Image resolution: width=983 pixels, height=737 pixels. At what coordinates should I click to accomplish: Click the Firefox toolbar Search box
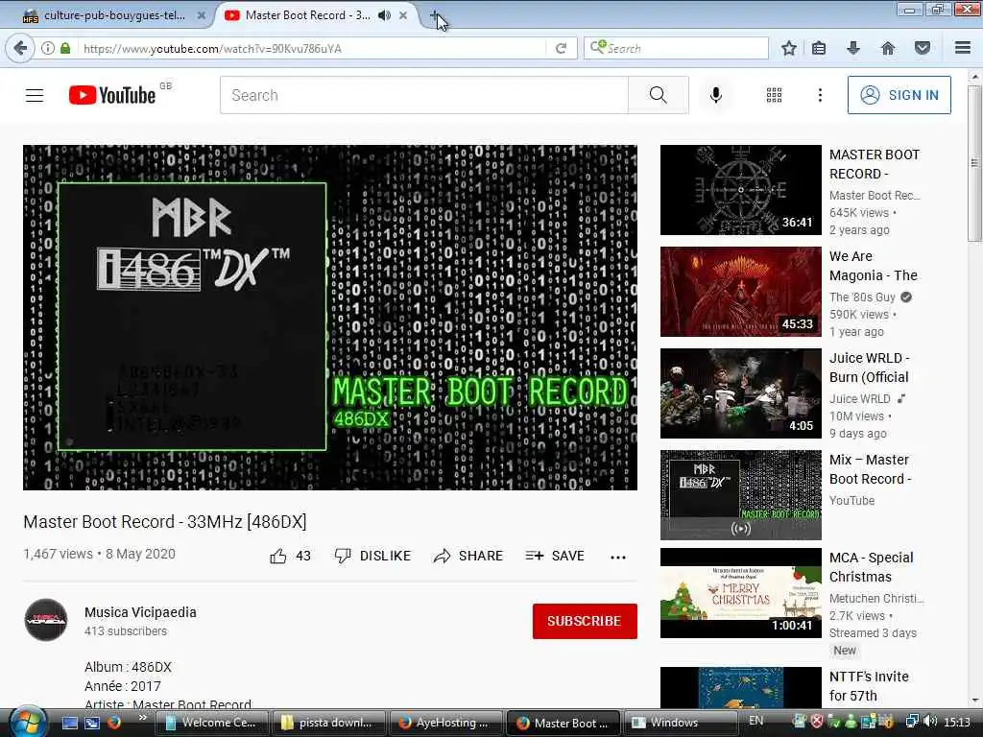click(x=676, y=48)
